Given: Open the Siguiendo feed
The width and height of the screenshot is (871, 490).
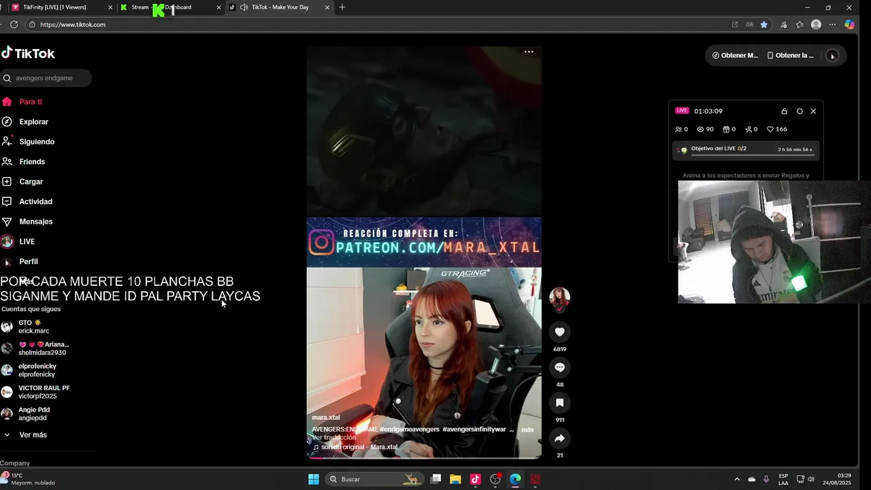Looking at the screenshot, I should tap(37, 142).
